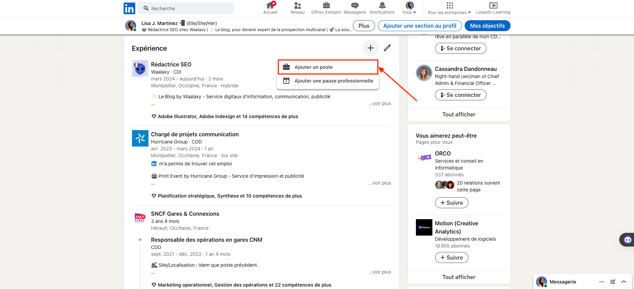Select Ajouter un poste menu entry
The width and height of the screenshot is (634, 289).
click(328, 67)
